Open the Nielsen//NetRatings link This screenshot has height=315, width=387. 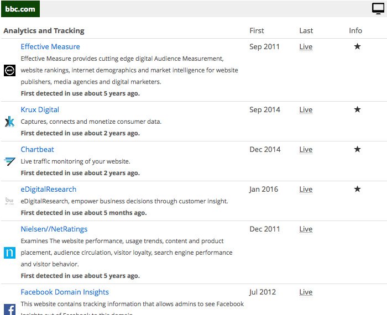tap(54, 229)
